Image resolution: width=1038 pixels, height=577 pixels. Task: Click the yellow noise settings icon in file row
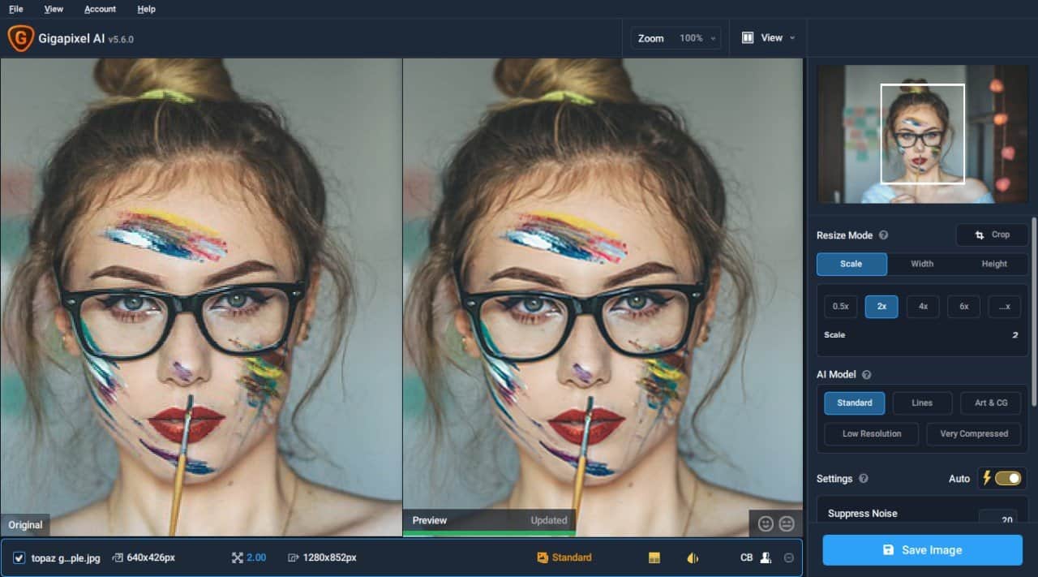point(654,558)
